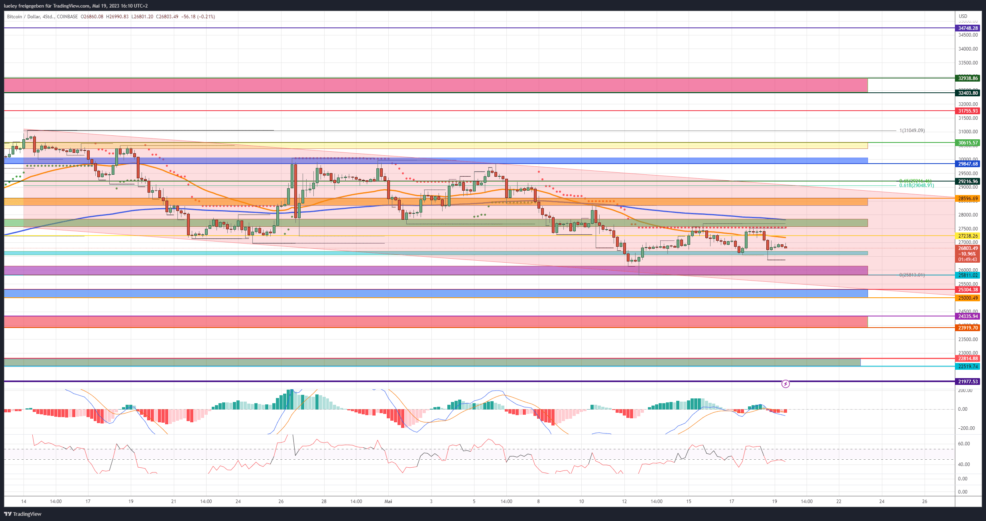986x521 pixels.
Task: Click the red 22814.88 price tag
Action: click(968, 359)
